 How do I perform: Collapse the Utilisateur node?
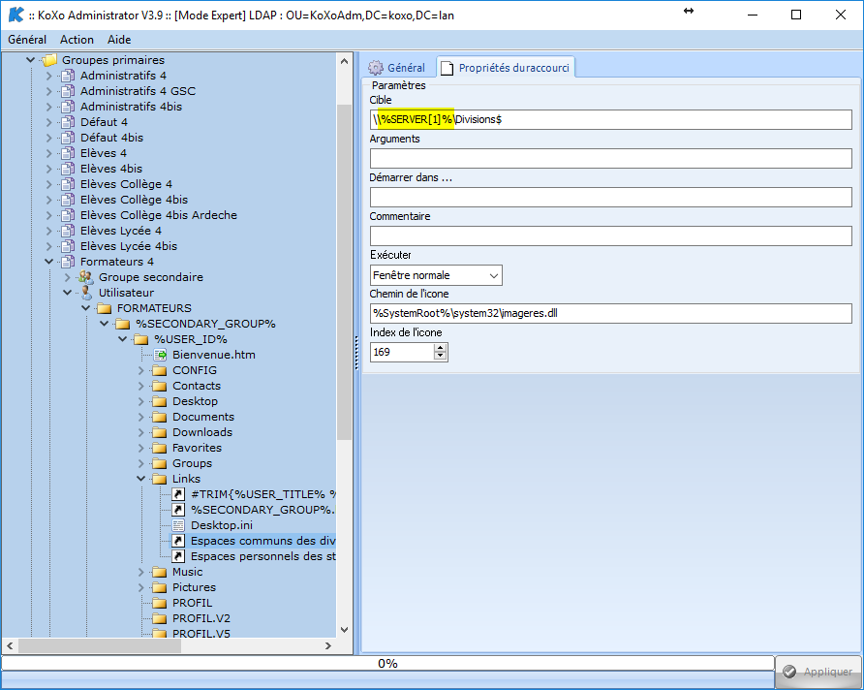[67, 293]
